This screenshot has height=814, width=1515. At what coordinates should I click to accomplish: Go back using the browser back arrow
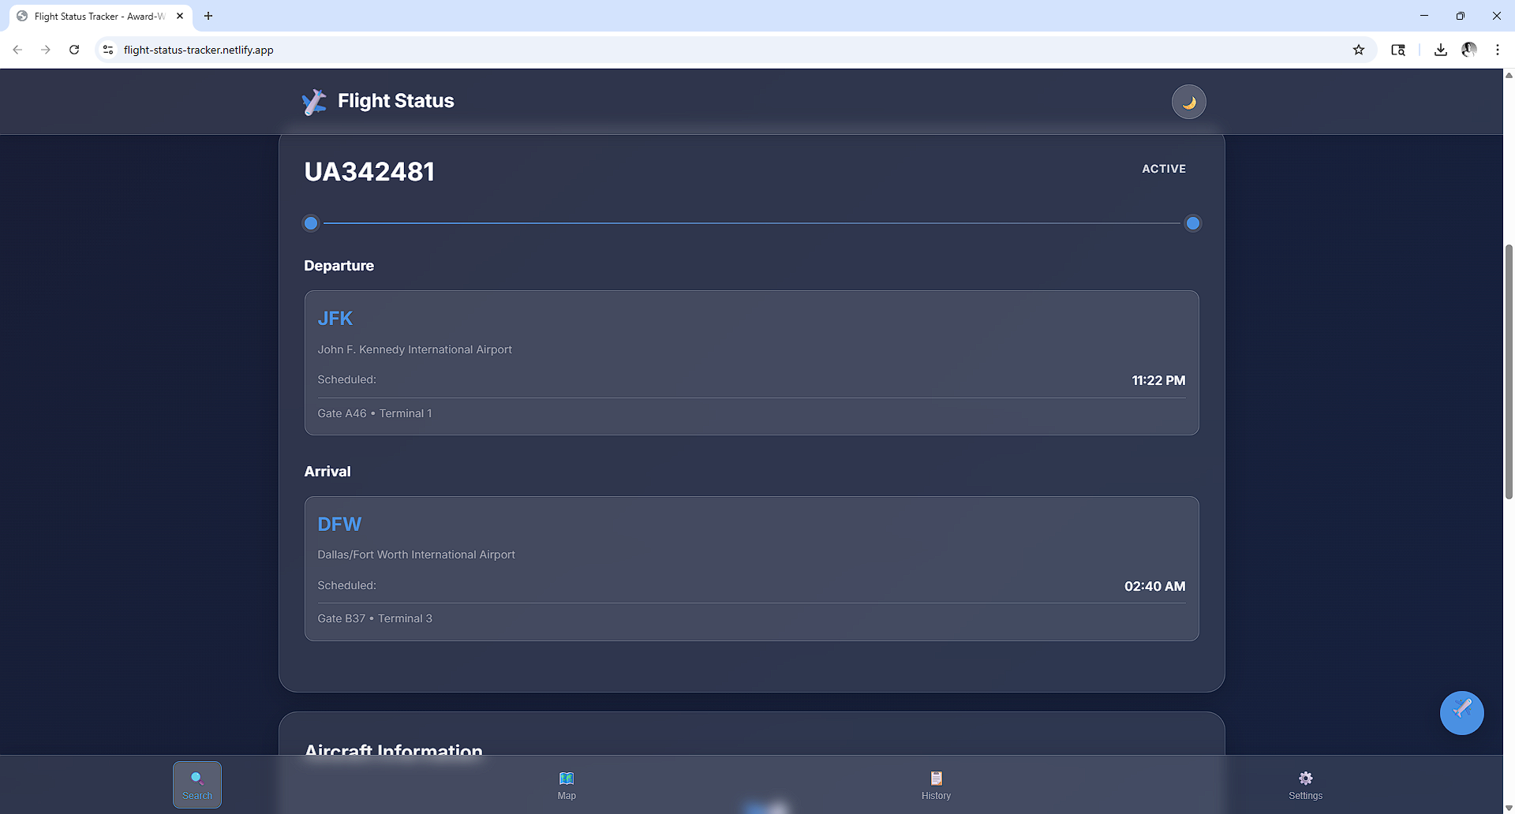pyautogui.click(x=17, y=50)
